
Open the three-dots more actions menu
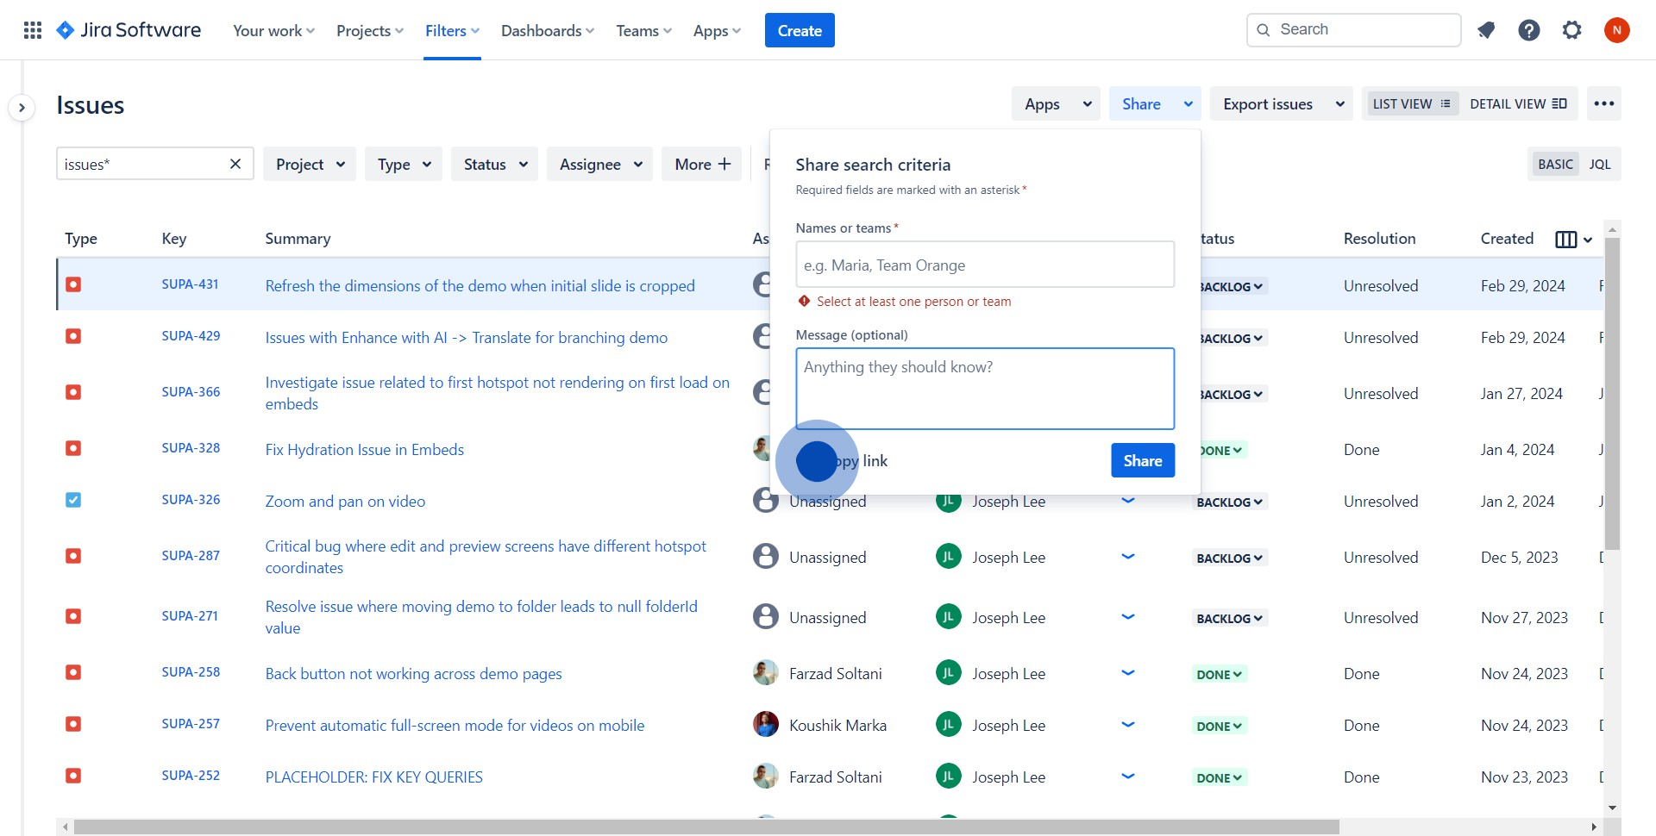[1603, 104]
